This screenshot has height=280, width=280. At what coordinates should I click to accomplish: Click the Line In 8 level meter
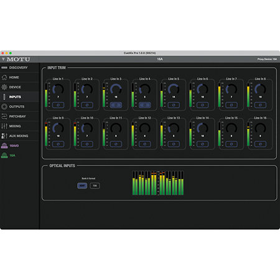pos(248,95)
